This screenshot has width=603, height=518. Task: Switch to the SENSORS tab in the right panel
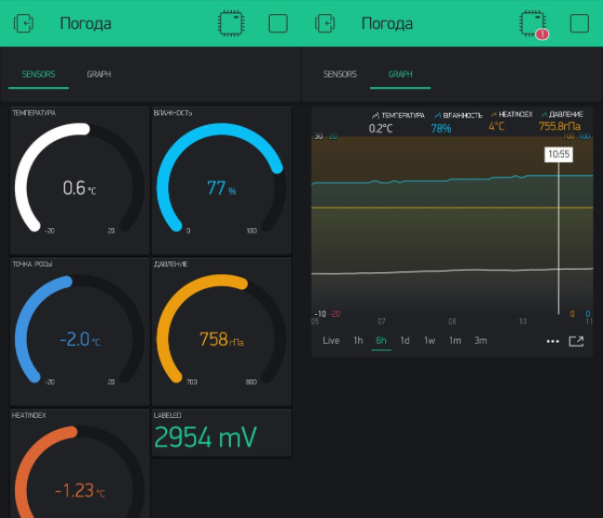tap(340, 74)
